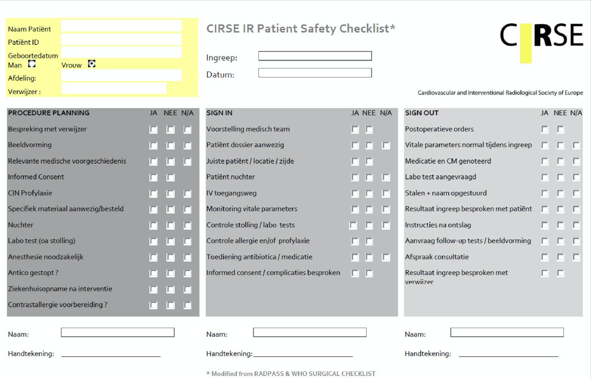Check JA for Postoperatieve orders
Viewport: 591px width, 381px height.
click(x=545, y=130)
